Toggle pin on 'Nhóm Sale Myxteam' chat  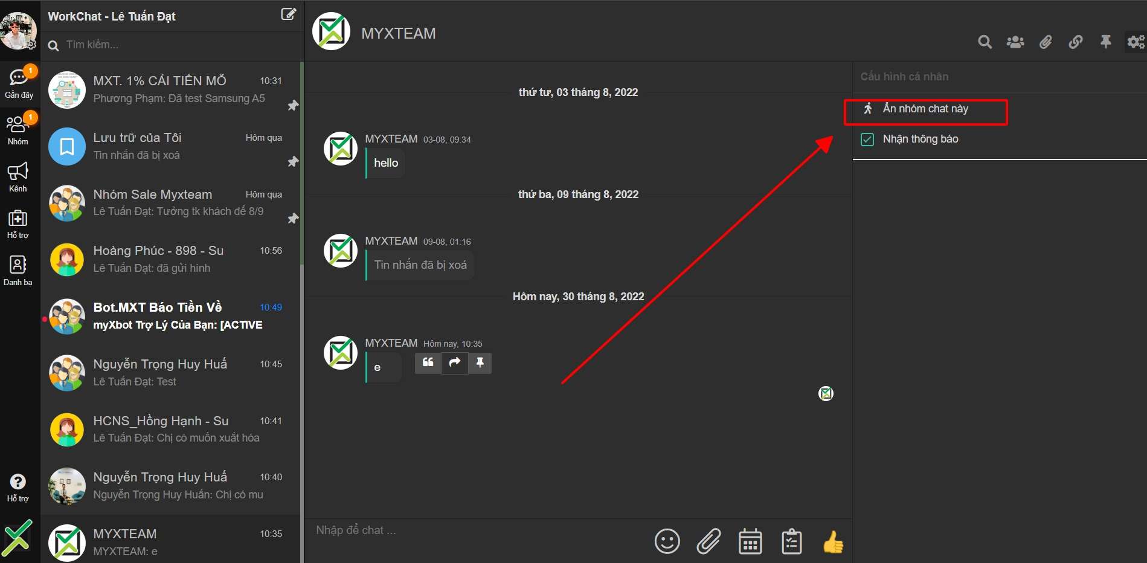tap(293, 219)
